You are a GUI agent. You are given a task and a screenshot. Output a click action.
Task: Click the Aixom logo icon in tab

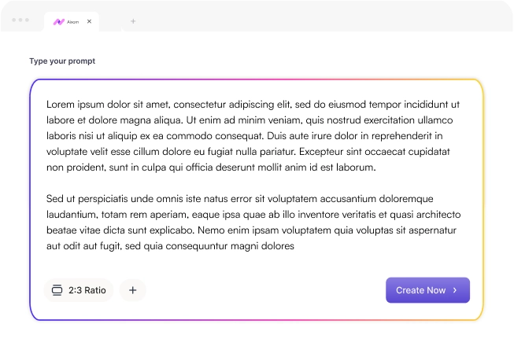coord(58,21)
